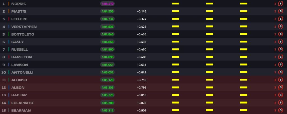Click the soft tyre icon for Norris

coord(280,4)
